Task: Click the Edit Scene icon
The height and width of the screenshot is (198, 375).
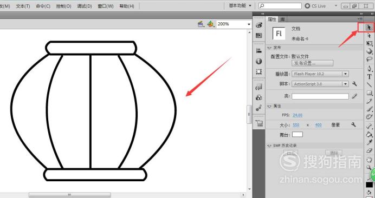Action: pos(201,24)
